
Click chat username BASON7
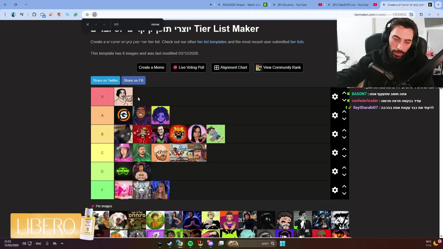tap(359, 94)
